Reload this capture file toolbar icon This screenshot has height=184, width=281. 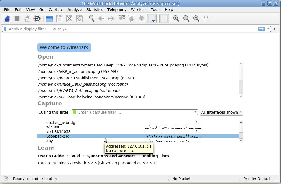click(79, 19)
